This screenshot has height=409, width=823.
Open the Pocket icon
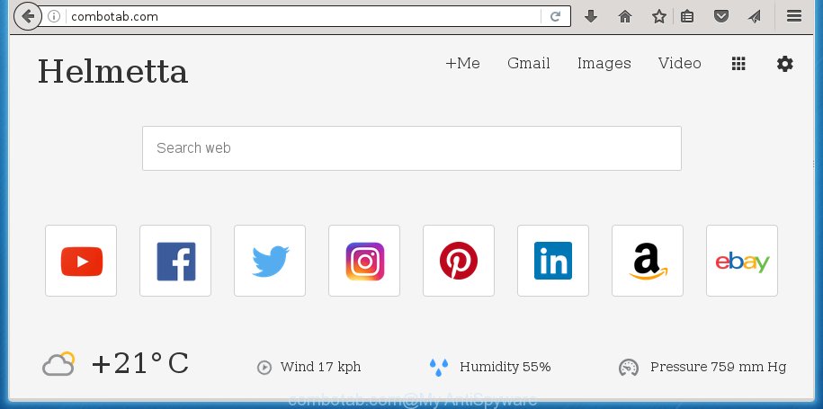tap(721, 16)
